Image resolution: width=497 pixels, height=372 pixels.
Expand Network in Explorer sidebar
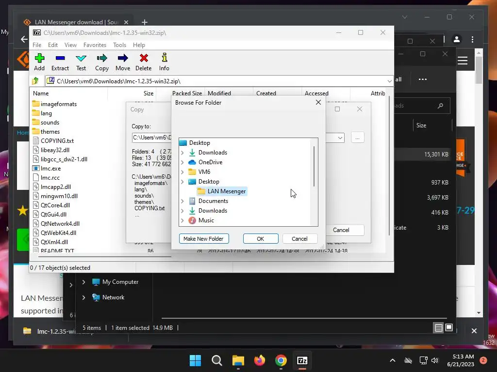point(83,297)
